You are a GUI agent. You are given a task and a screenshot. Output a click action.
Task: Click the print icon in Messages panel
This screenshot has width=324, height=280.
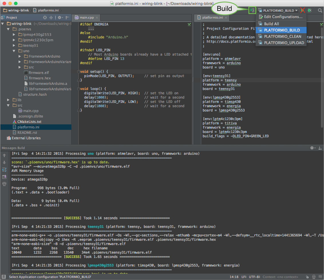pyautogui.click(x=4, y=184)
